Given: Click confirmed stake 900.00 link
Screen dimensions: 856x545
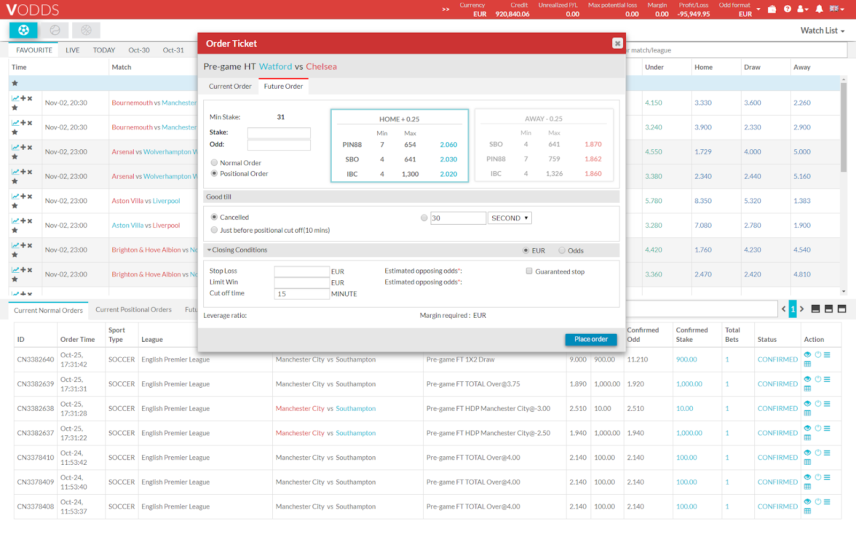Looking at the screenshot, I should click(686, 359).
